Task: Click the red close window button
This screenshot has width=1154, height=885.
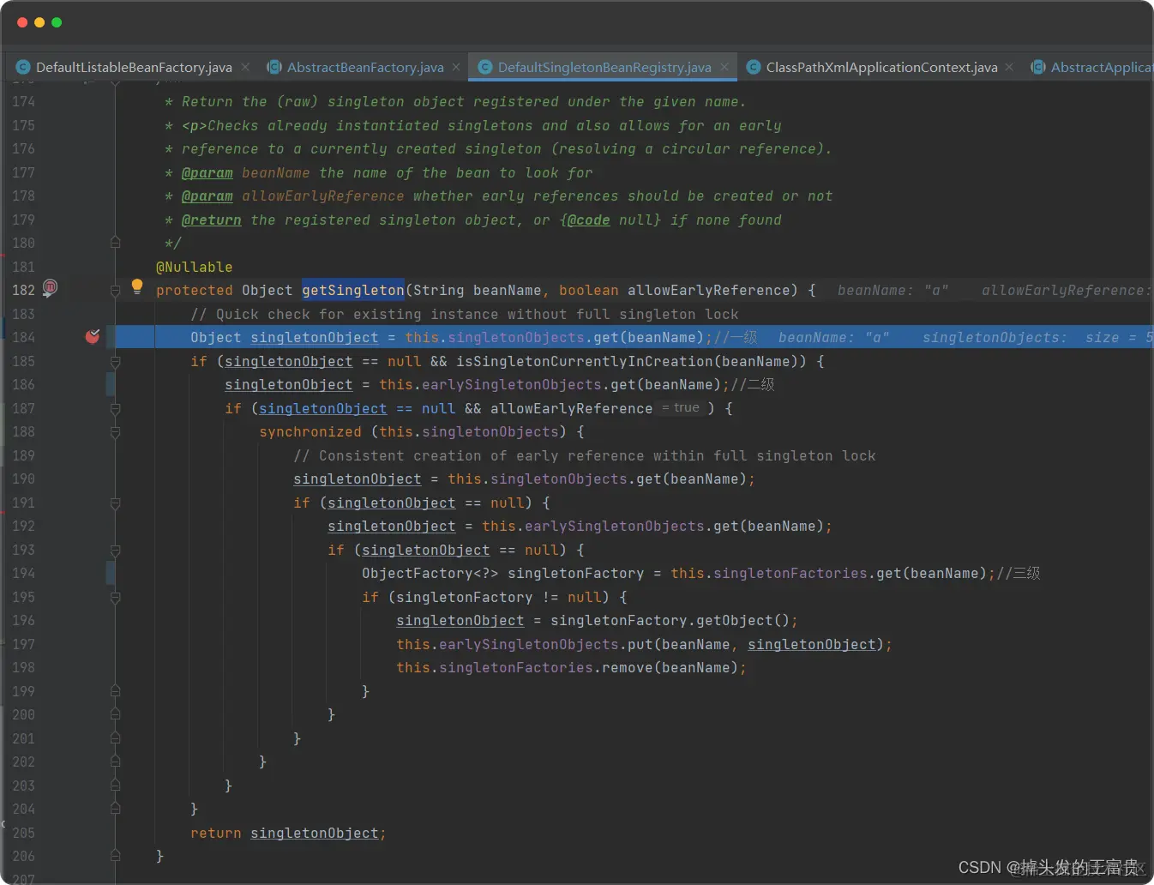Action: point(22,22)
